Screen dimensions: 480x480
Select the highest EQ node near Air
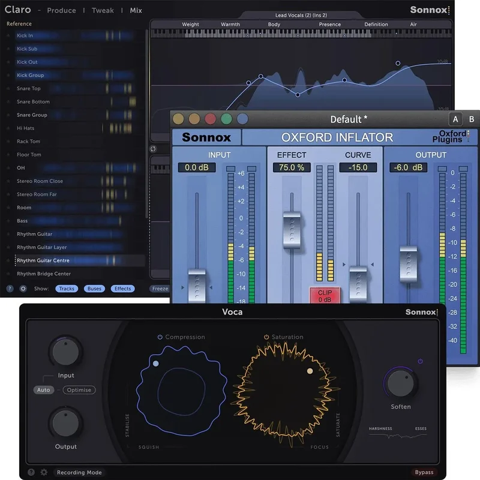(398, 63)
